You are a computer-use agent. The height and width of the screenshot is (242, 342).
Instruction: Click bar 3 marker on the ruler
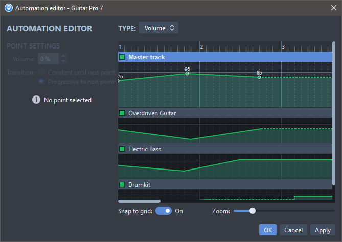pos(283,46)
